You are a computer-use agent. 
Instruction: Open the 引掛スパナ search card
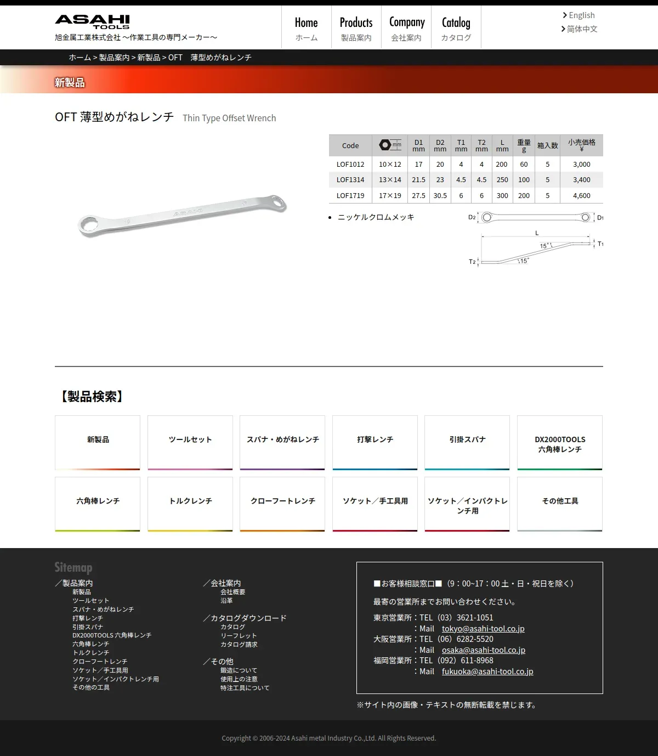(x=467, y=443)
